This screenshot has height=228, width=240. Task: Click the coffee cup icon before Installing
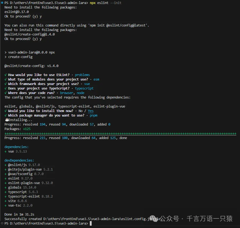pyautogui.click(x=6, y=120)
